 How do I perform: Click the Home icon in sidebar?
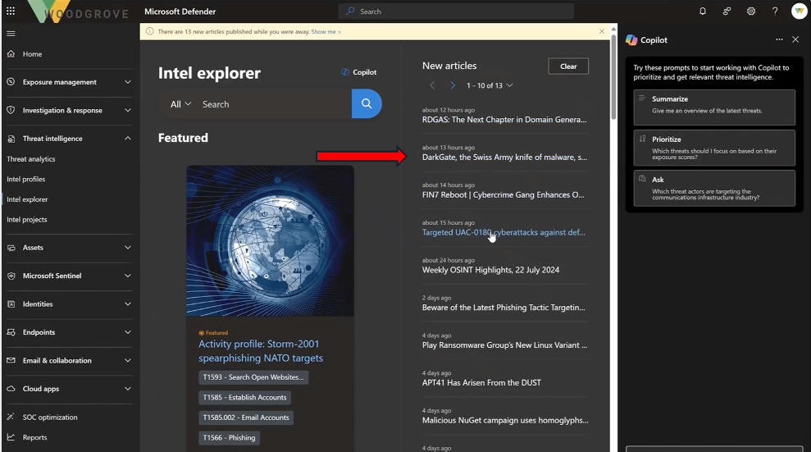coord(11,54)
